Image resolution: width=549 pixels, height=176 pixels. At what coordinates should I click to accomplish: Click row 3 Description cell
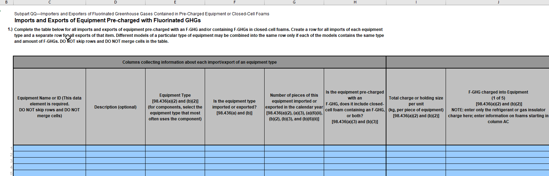116,161
